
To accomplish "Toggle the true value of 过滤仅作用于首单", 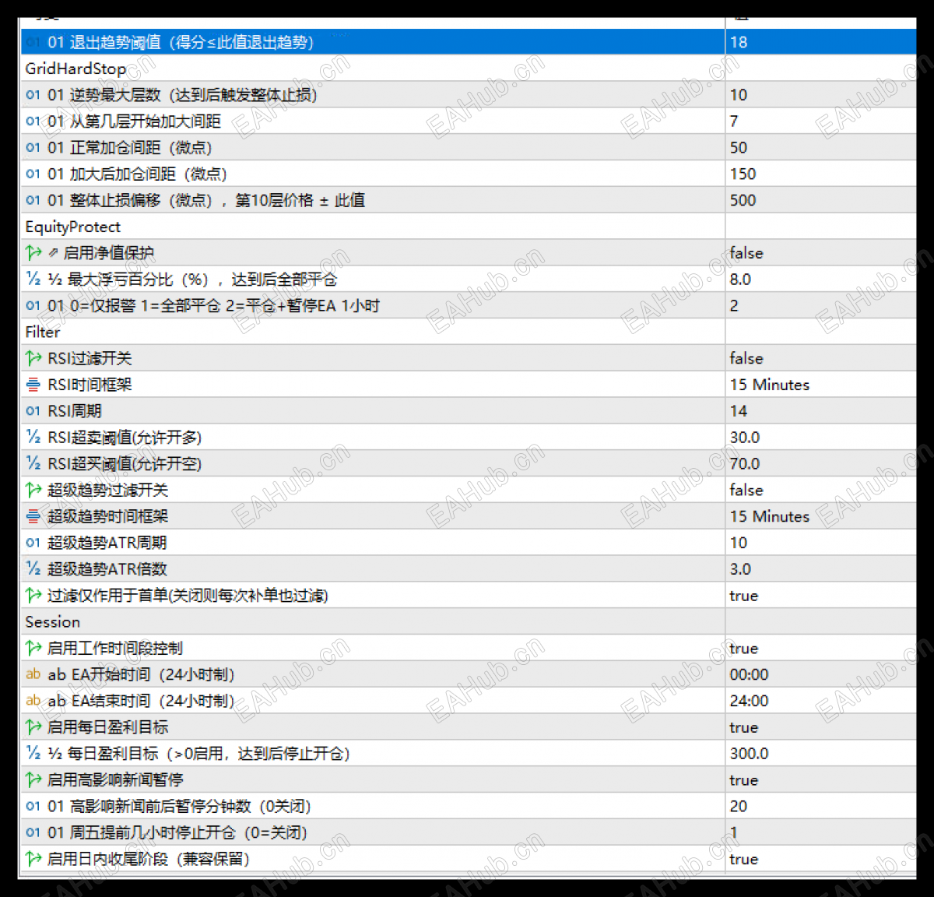I will point(744,596).
